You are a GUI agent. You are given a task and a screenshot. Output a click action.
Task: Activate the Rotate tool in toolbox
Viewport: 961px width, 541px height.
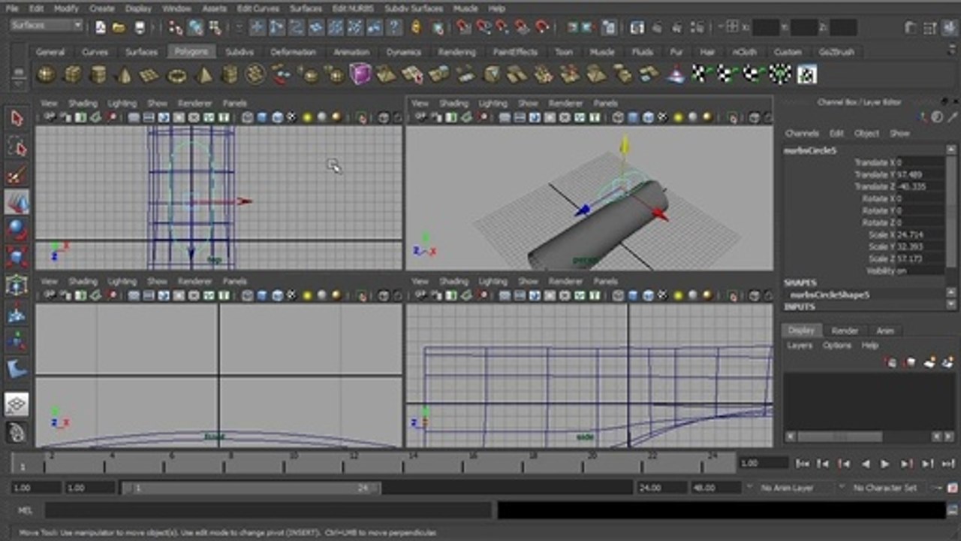(17, 229)
